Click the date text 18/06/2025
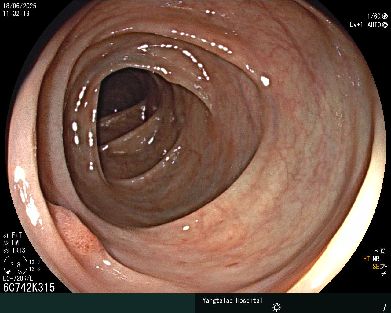 (x=20, y=6)
